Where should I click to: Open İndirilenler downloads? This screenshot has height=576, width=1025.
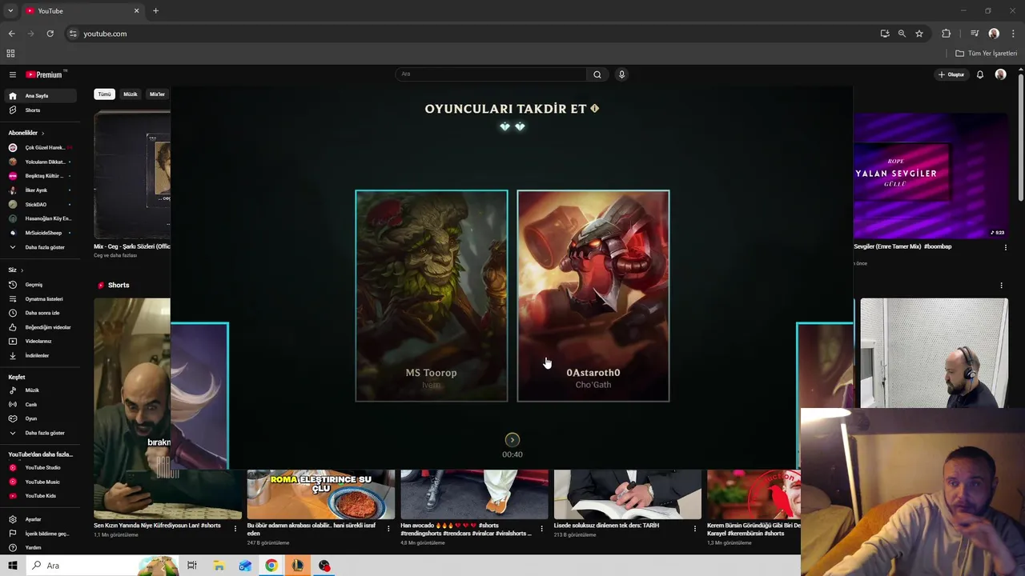(x=42, y=356)
